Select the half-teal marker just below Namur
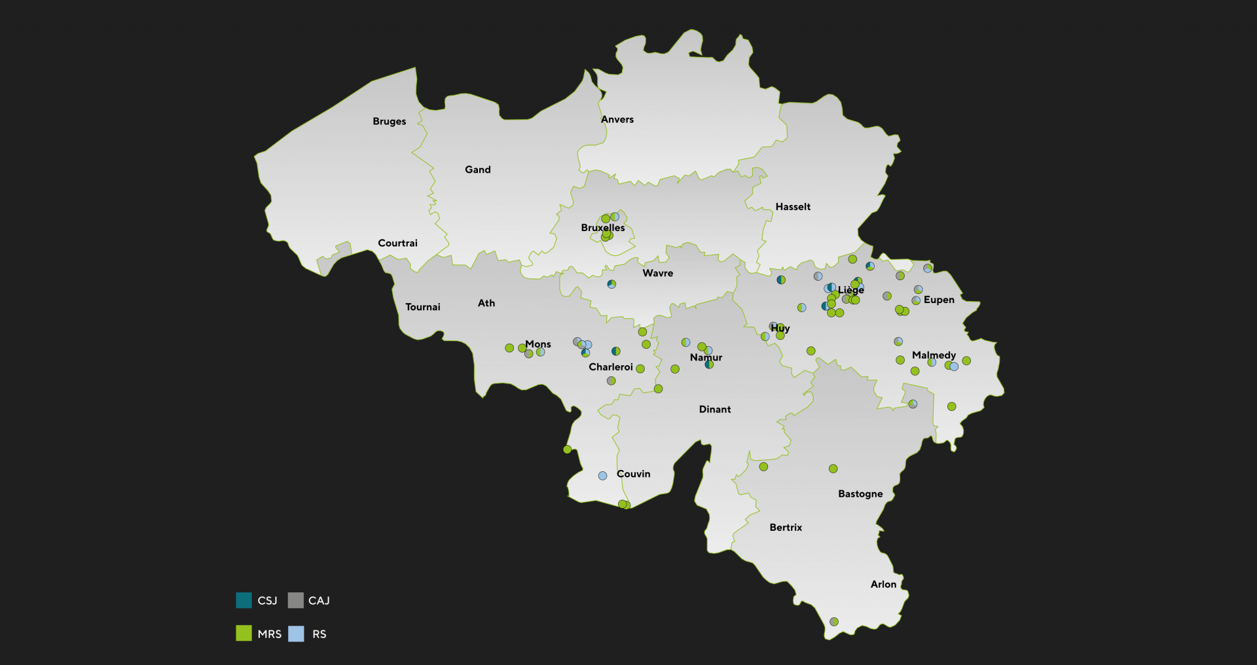Viewport: 1257px width, 665px height. click(709, 365)
